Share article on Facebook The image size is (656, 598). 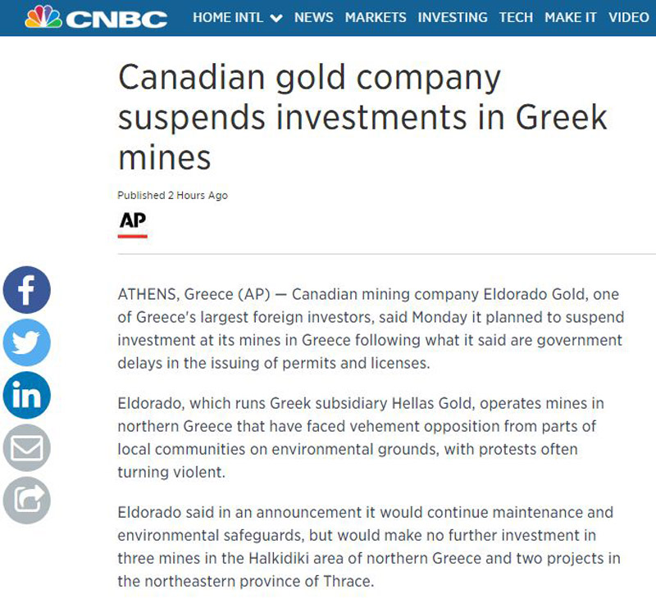(x=27, y=290)
